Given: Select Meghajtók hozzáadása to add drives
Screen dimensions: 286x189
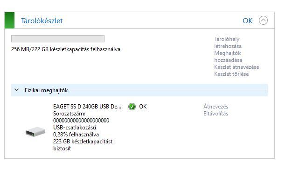Looking at the screenshot, I should click(228, 56).
